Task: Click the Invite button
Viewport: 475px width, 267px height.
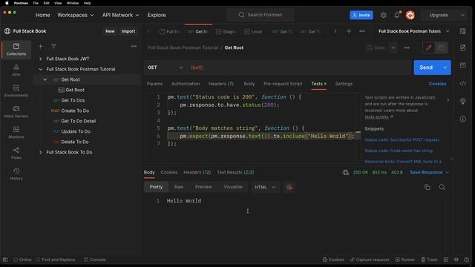Action: [361, 15]
